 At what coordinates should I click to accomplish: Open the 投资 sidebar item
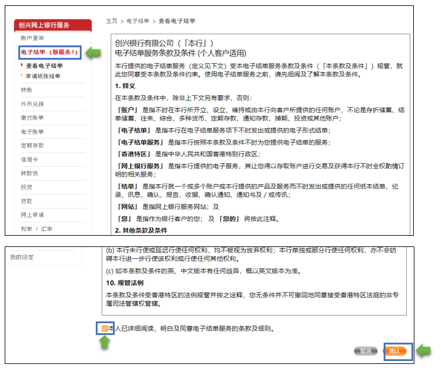click(x=27, y=187)
